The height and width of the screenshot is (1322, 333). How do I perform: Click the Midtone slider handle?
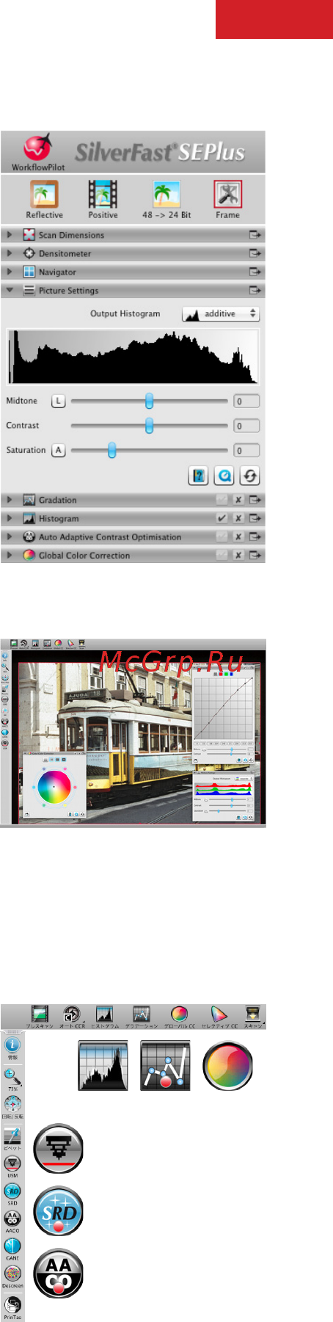149,401
